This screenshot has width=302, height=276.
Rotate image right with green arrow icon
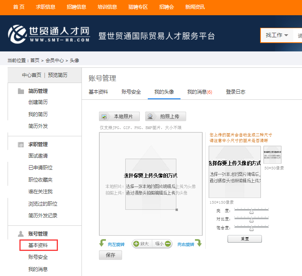(198, 244)
